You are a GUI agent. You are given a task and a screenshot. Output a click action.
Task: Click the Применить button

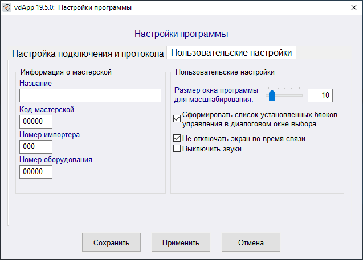(181, 242)
